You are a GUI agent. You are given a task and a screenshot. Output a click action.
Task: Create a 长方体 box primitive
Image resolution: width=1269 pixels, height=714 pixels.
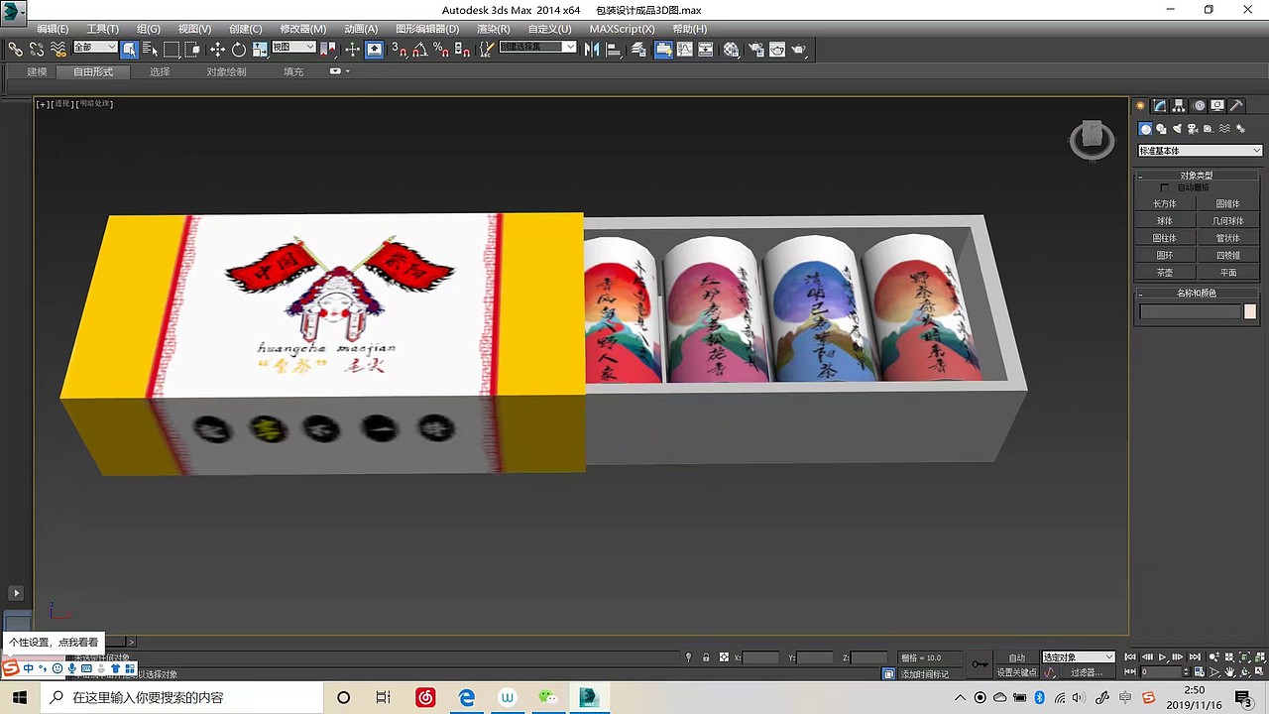[1165, 204]
